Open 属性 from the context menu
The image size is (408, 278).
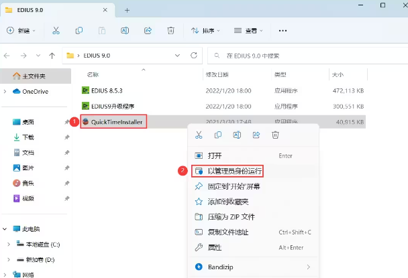(x=253, y=247)
